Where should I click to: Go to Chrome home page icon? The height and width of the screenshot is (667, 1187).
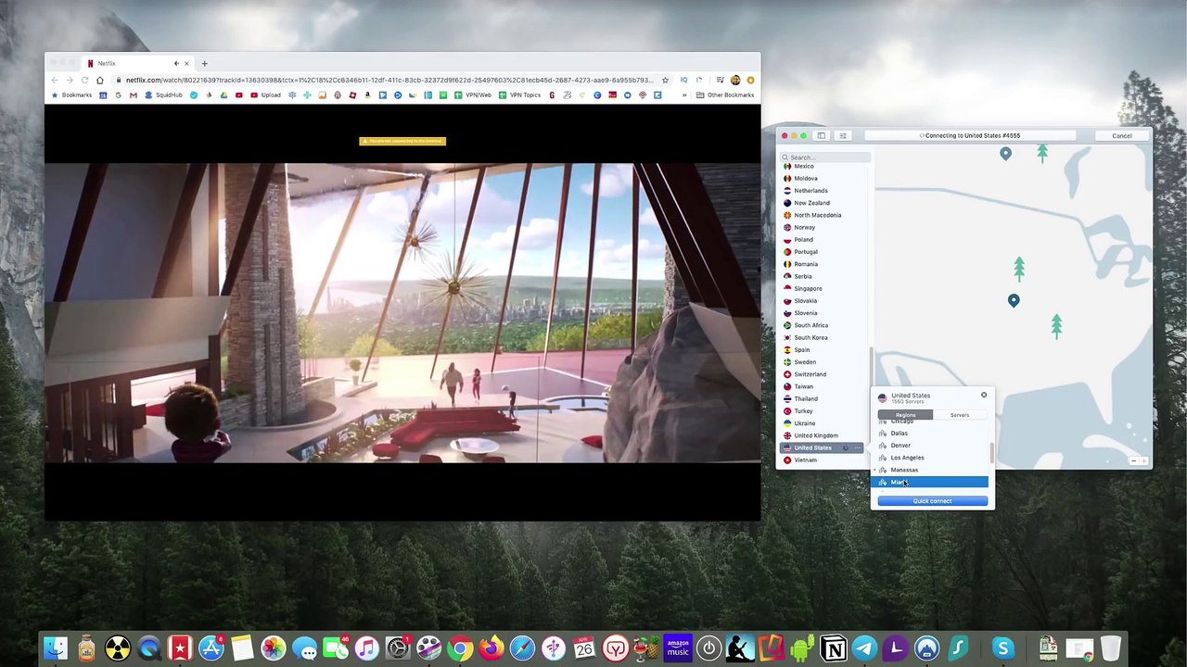pos(100,81)
